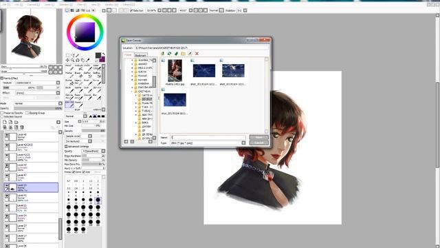This screenshot has height=248, width=440.
Task: Open the simple circle brush shape dropdown
Action: [90, 136]
